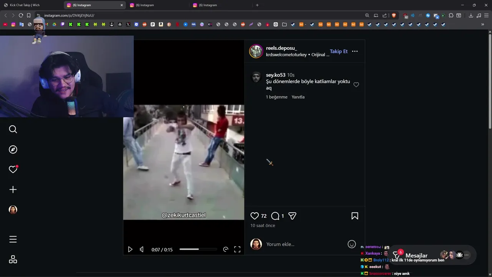Save the post with the bookmark icon

(355, 216)
